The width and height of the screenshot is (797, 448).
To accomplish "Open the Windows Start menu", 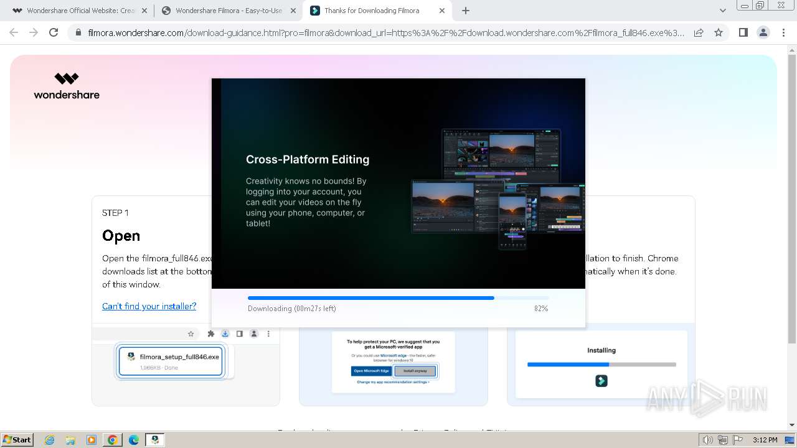I will pos(17,439).
